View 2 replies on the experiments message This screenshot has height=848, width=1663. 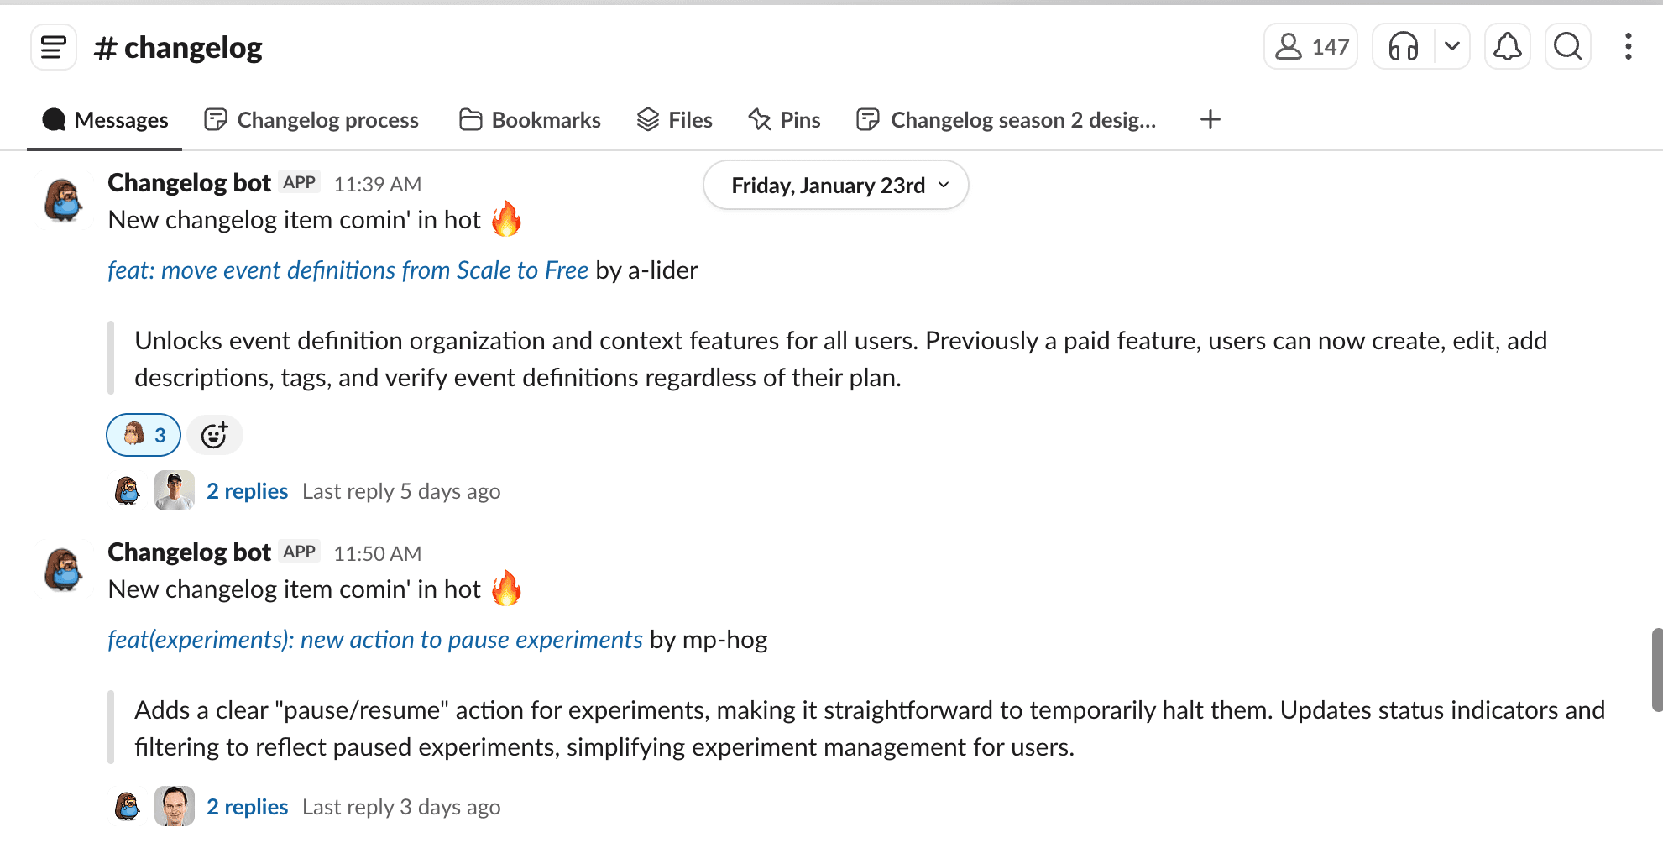247,806
